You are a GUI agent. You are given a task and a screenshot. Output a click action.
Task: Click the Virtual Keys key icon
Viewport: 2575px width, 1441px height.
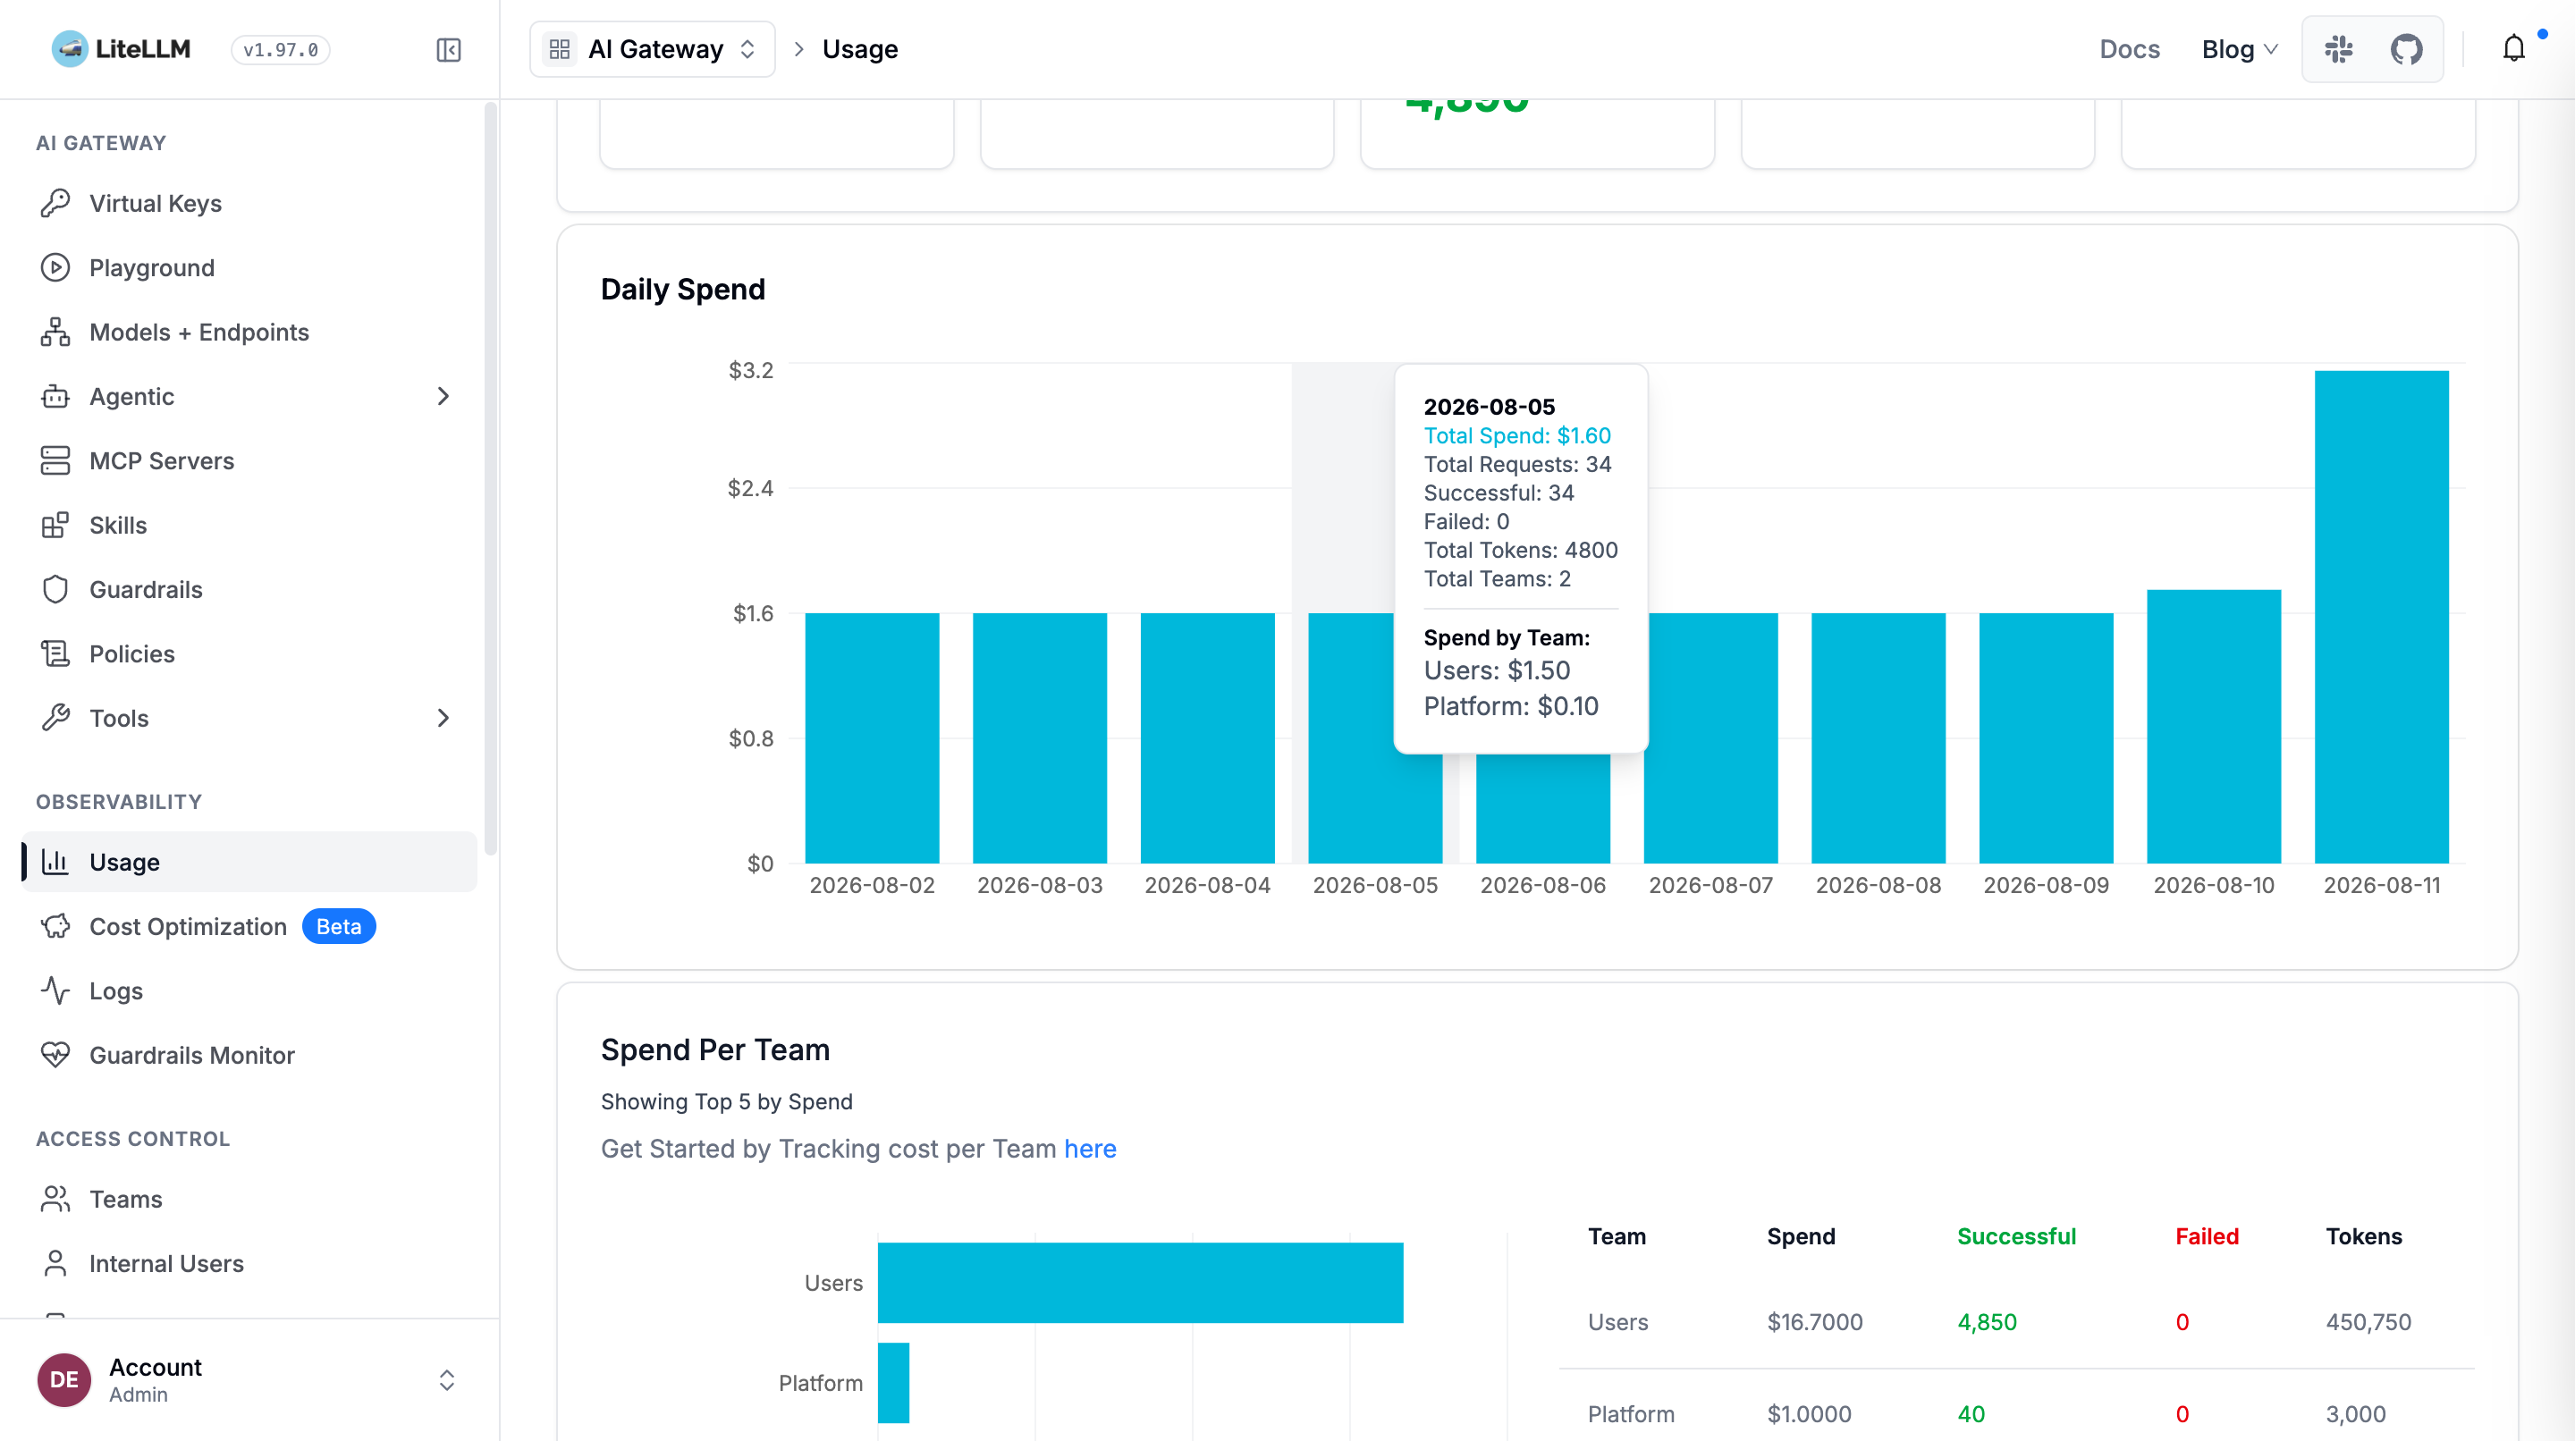pyautogui.click(x=55, y=203)
